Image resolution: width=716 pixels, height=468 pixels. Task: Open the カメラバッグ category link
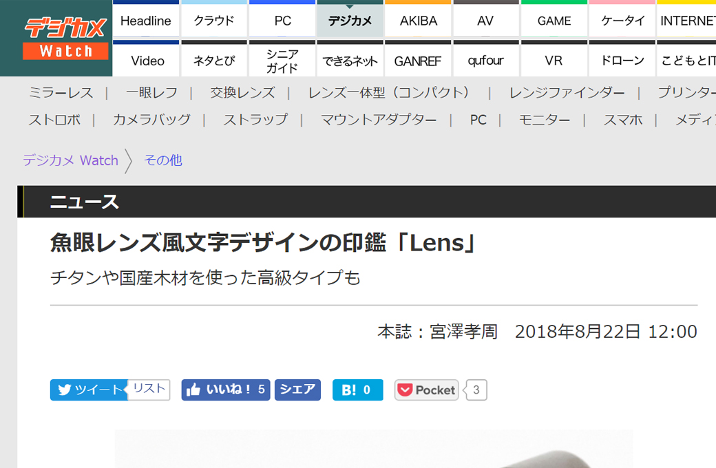point(151,120)
